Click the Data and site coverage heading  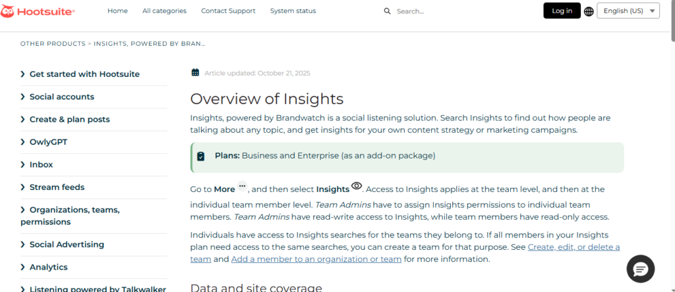pyautogui.click(x=256, y=287)
